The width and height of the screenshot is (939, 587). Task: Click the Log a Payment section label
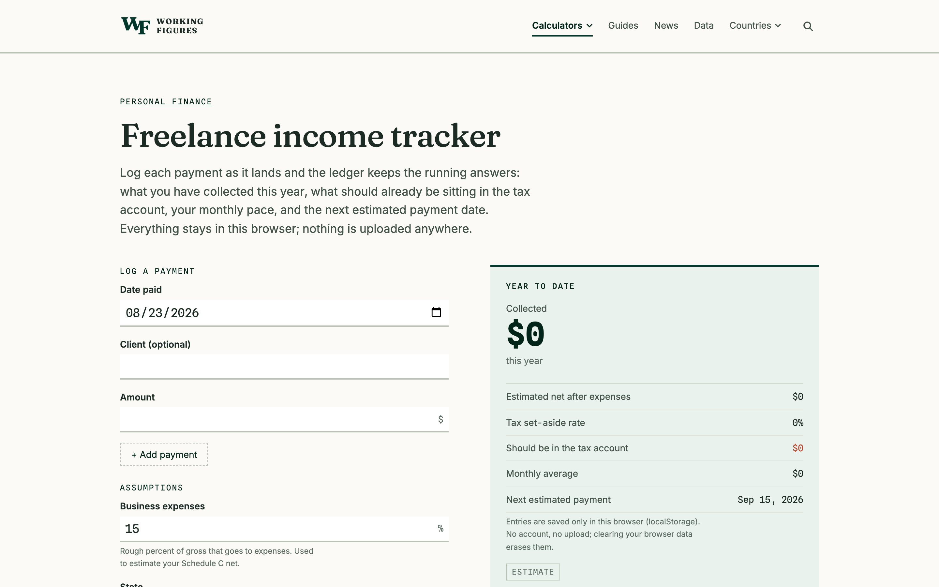[157, 271]
